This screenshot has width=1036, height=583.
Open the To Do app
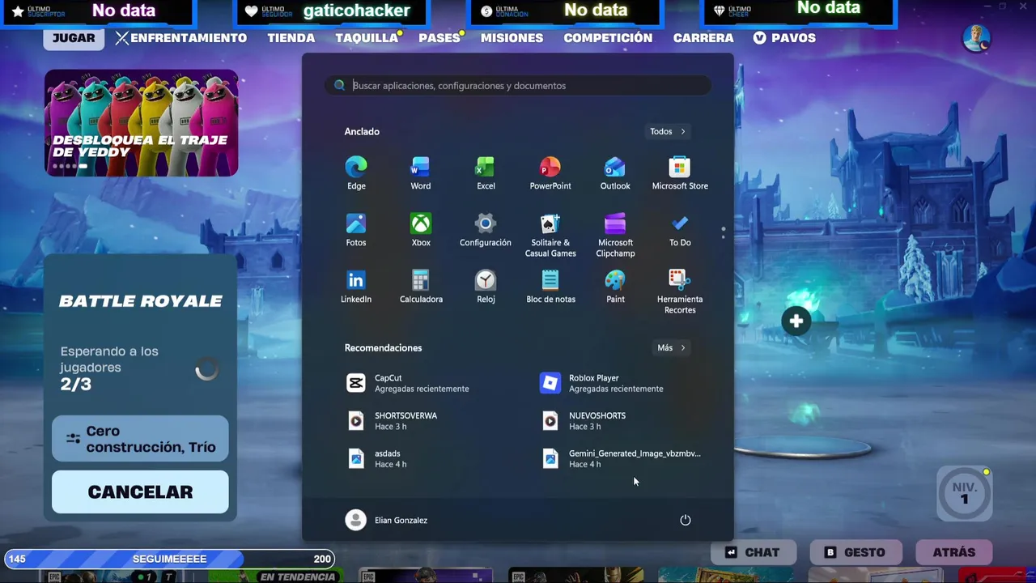coord(680,231)
